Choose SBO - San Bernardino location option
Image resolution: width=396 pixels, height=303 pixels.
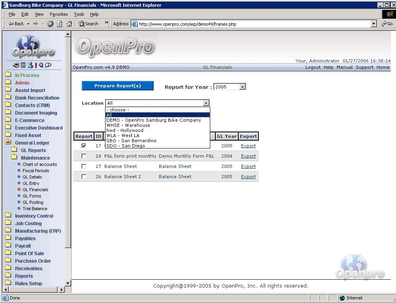tap(131, 141)
